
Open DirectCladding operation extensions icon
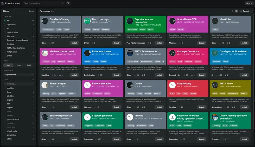[215, 117]
